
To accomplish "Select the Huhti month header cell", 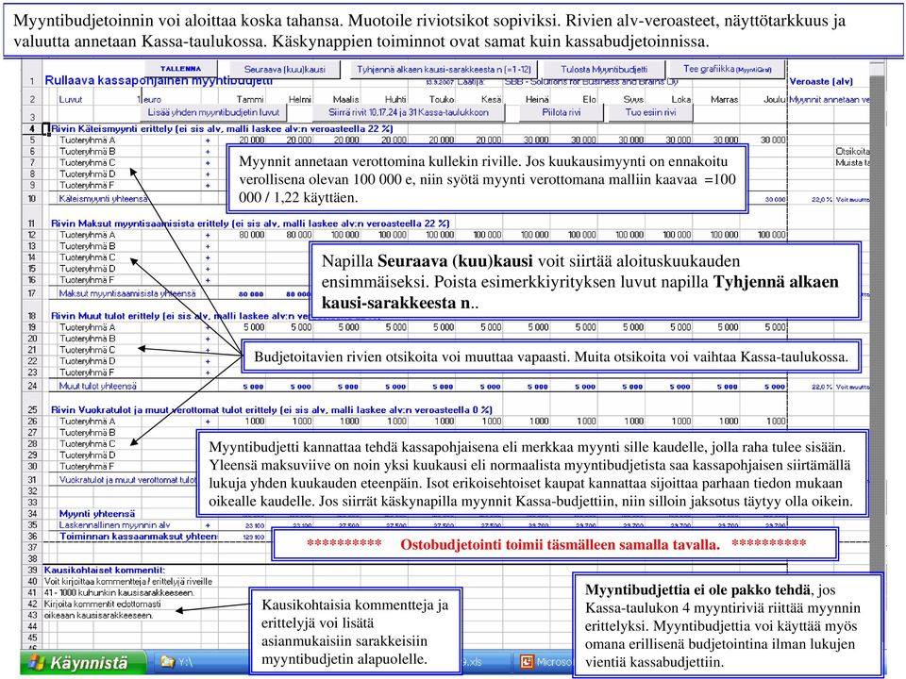I will click(x=395, y=99).
